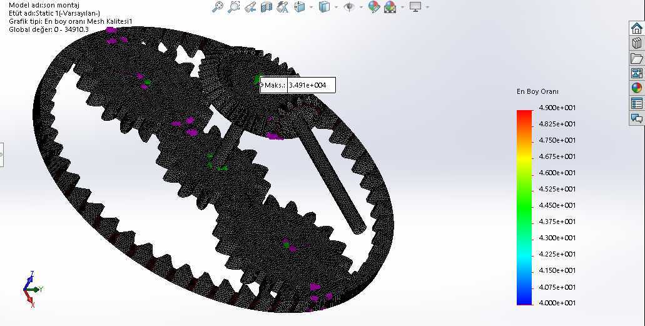645x326 pixels.
Task: Click the aspect ratio color legend bar
Action: pyautogui.click(x=524, y=208)
